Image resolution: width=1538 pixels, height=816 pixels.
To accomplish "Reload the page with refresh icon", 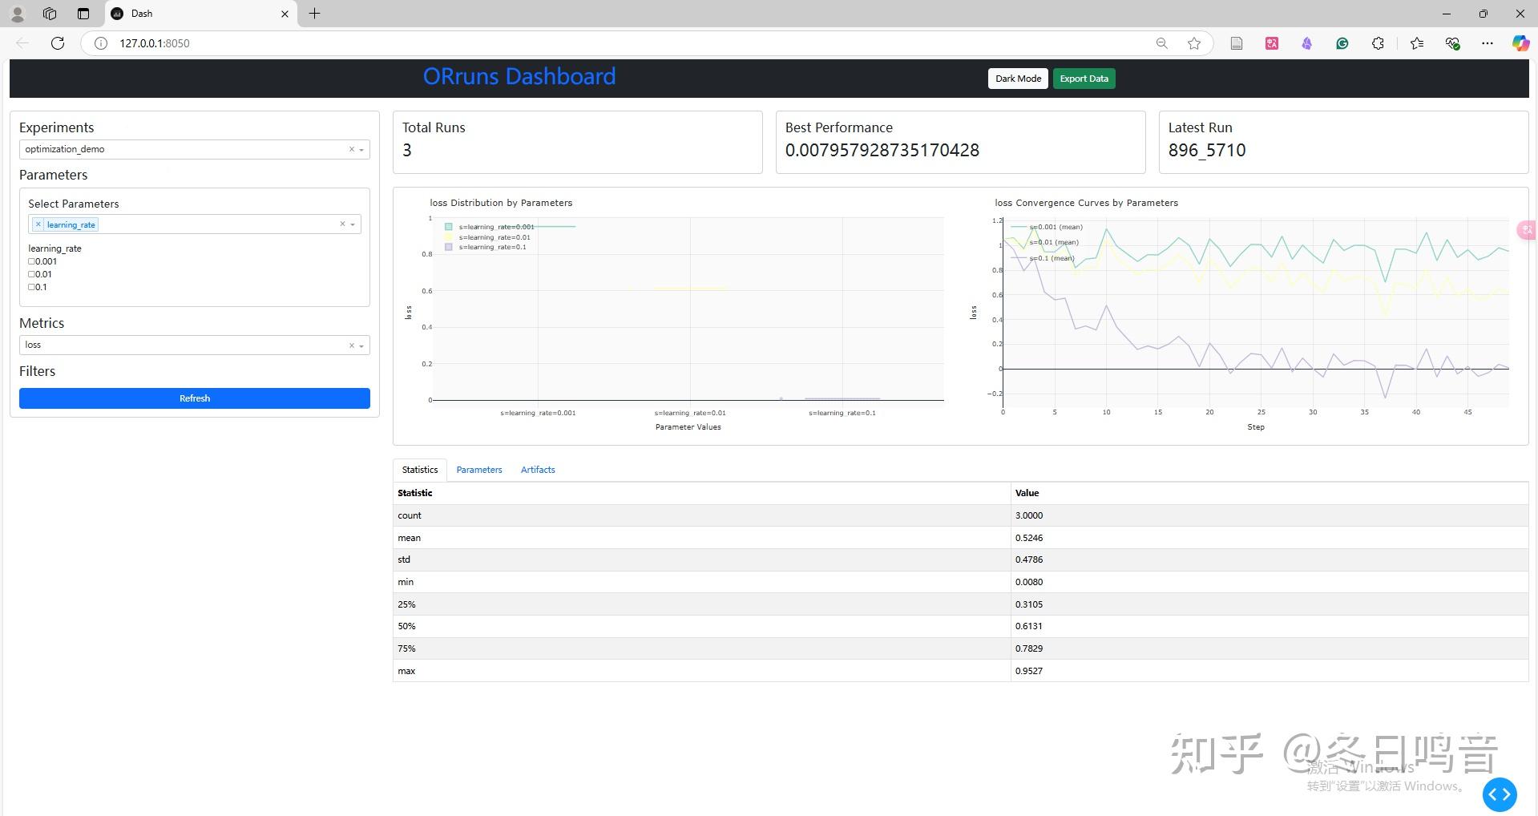I will coord(58,43).
